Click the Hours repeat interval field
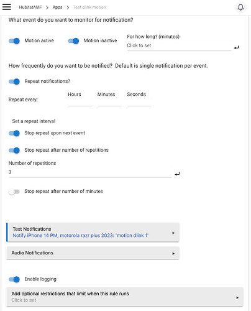251x311 pixels. pyautogui.click(x=80, y=102)
